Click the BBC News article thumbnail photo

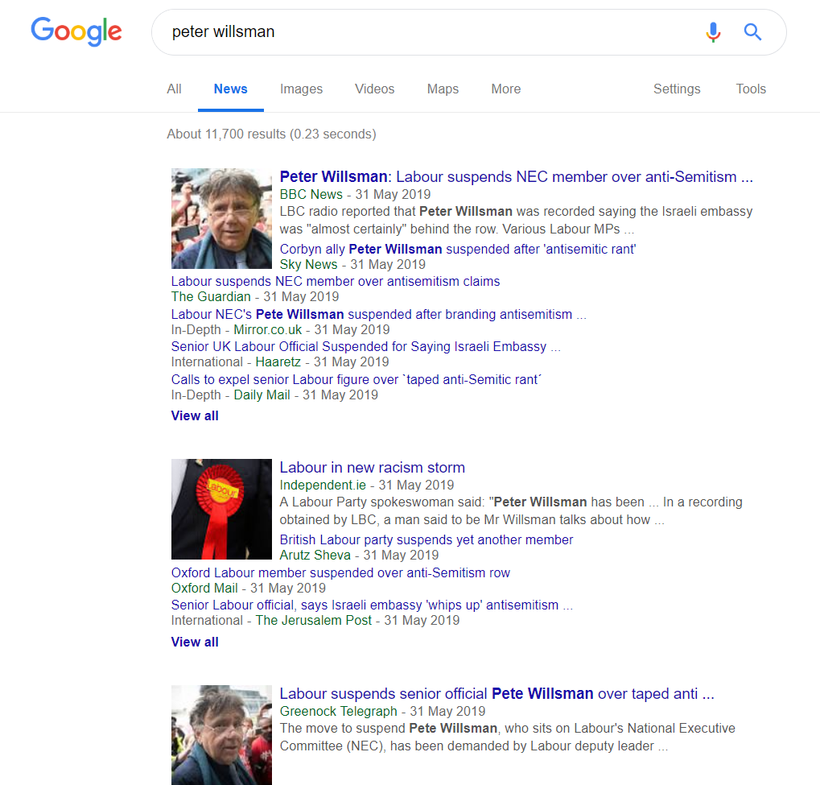click(222, 219)
